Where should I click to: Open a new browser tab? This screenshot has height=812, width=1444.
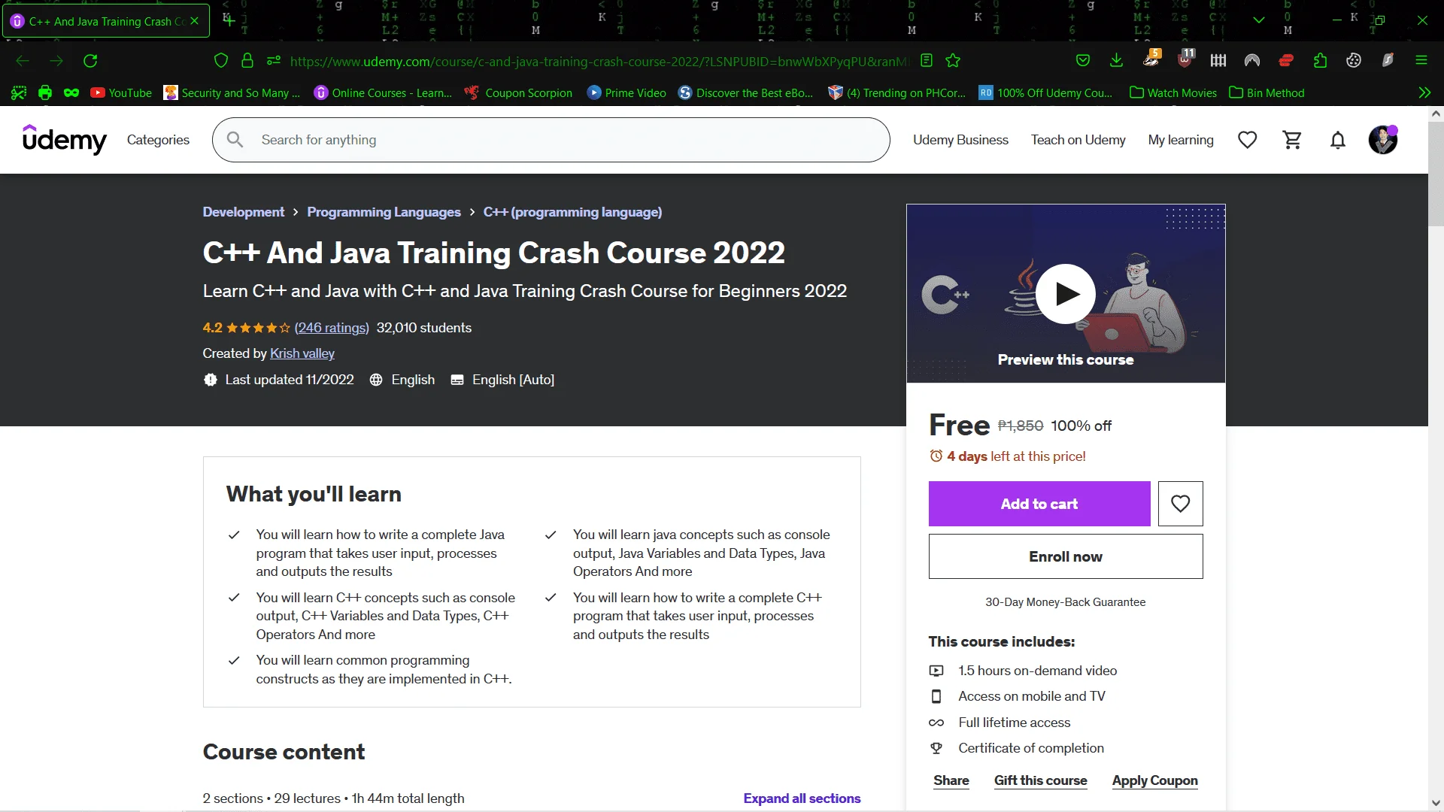tap(229, 20)
